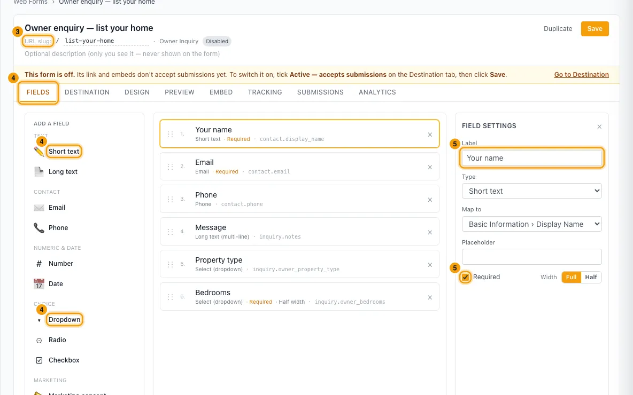This screenshot has height=395, width=633.
Task: Remove the Phone field
Action: click(x=430, y=200)
